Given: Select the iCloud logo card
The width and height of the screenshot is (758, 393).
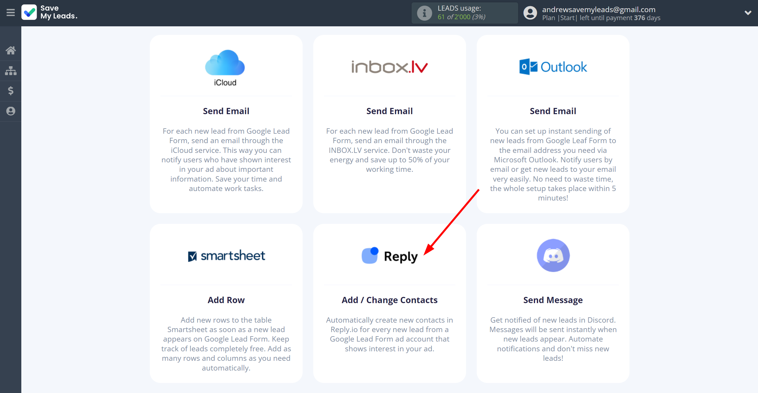Looking at the screenshot, I should [x=225, y=68].
